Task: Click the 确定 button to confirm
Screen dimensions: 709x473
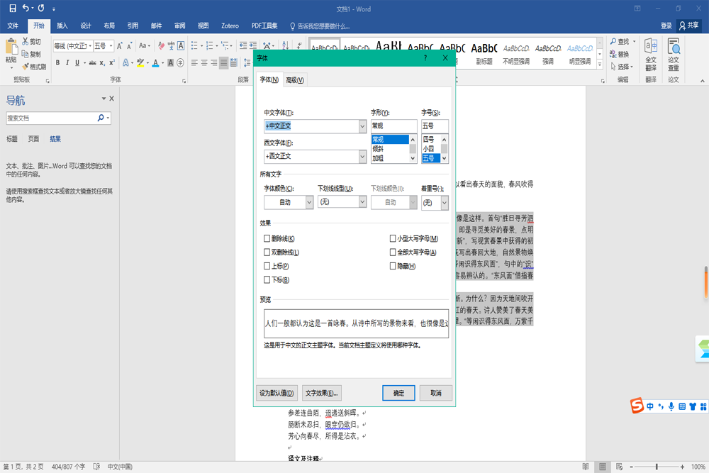Action: pos(398,393)
